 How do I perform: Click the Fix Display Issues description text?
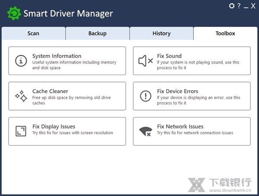[73, 133]
